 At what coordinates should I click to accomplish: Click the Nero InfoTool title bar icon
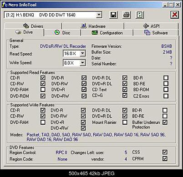(x=5, y=5)
